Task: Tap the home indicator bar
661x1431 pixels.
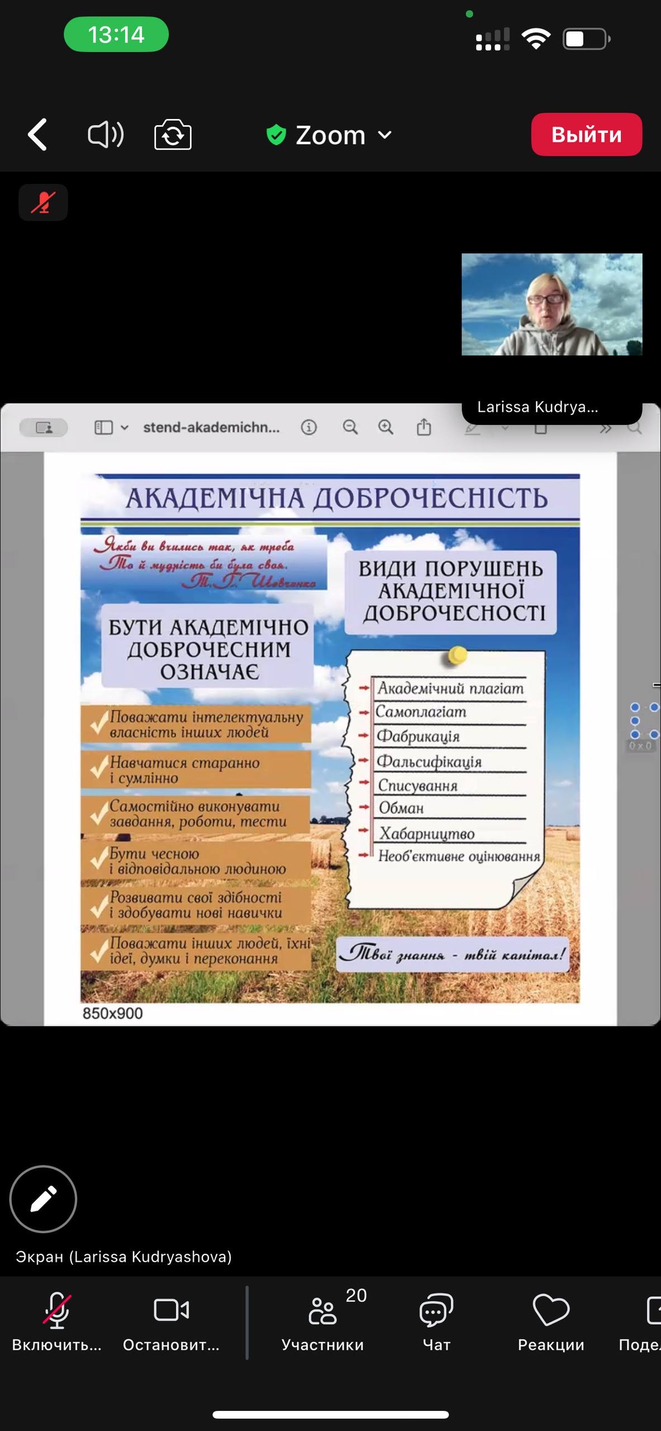Action: 330,1415
